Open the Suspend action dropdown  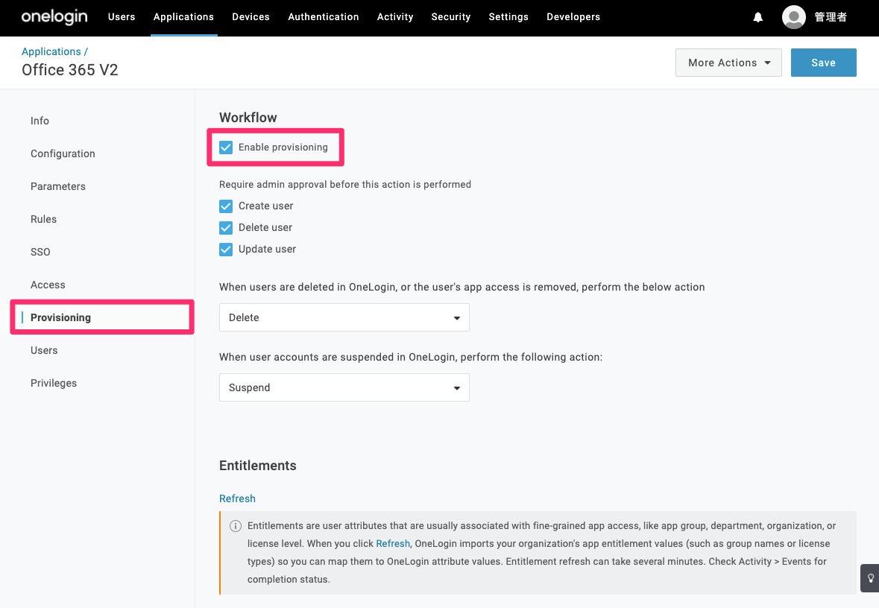click(x=344, y=387)
